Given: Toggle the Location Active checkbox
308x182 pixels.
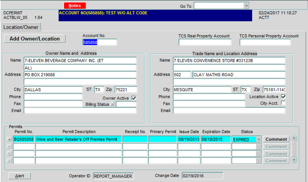Looking at the screenshot, I should 283,96.
